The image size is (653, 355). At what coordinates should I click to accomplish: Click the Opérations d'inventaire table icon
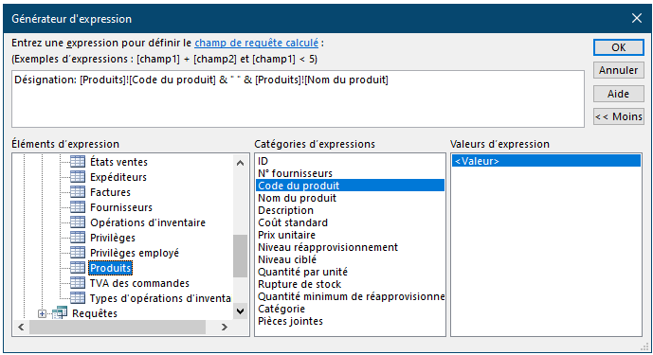[78, 222]
